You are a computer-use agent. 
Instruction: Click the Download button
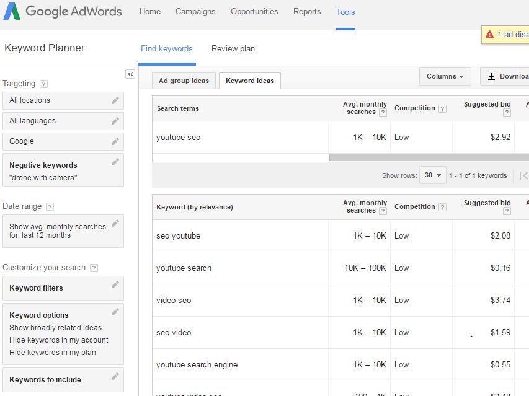(x=505, y=76)
